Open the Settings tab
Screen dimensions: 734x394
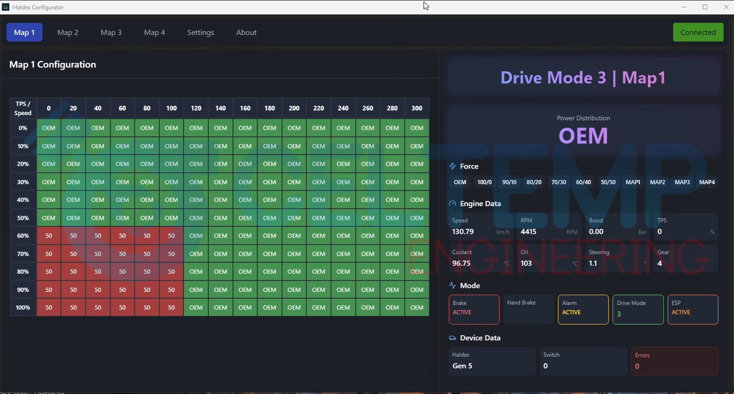201,32
